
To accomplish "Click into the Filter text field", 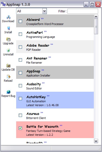I will (83, 11).
